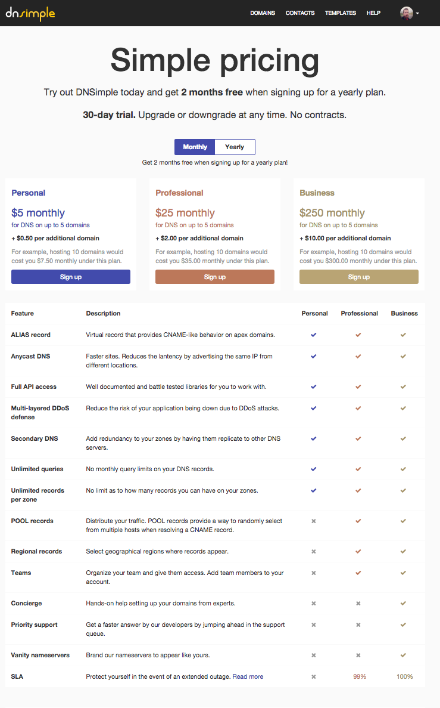Screen dimensions: 440x708
Task: Open the user avatar account menu
Action: pos(406,13)
